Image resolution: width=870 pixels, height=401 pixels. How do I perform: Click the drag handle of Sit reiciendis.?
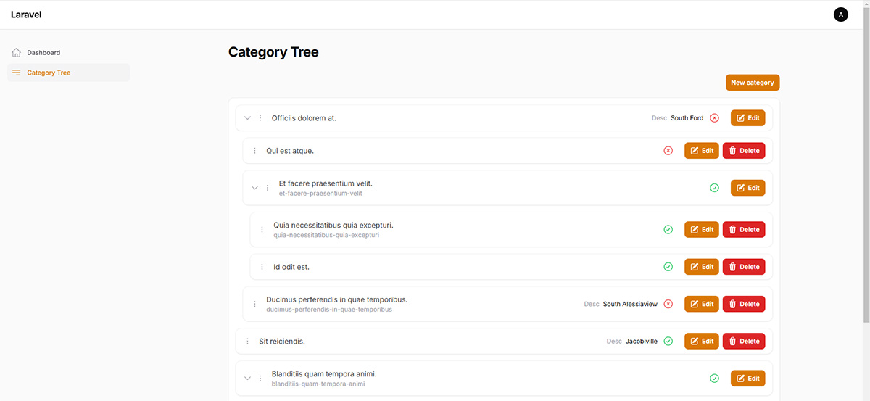pos(247,341)
